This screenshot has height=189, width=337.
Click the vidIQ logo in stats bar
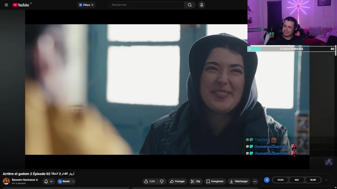(267, 180)
